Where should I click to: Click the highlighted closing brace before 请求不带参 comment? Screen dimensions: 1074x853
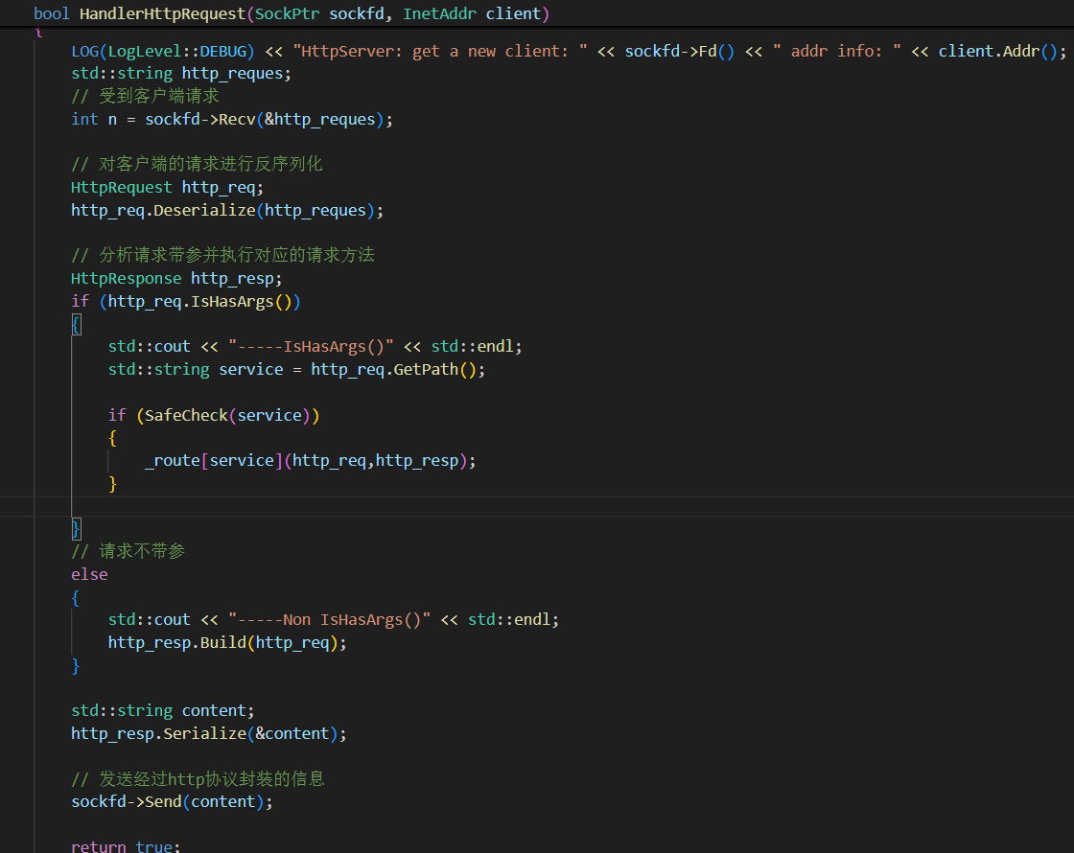click(77, 528)
